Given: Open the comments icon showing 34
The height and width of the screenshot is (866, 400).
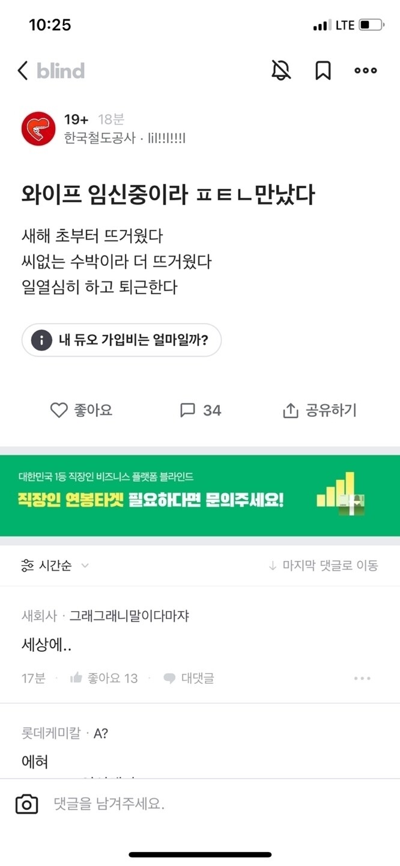Looking at the screenshot, I should [201, 410].
